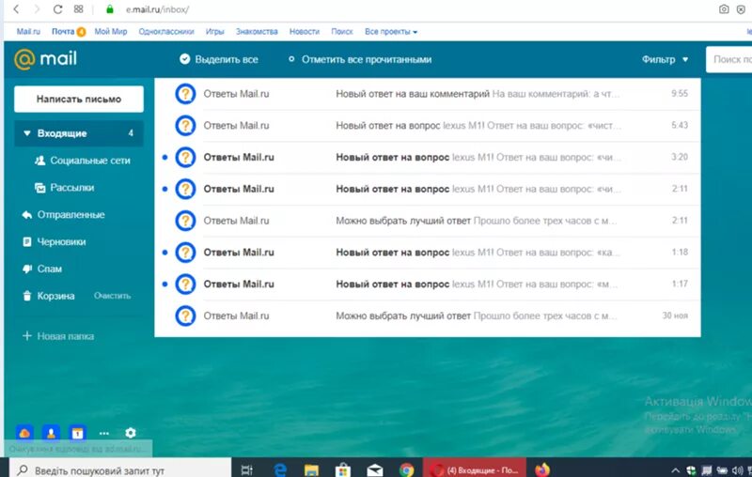The width and height of the screenshot is (752, 477).
Task: Open Chrome from the taskbar
Action: click(406, 469)
